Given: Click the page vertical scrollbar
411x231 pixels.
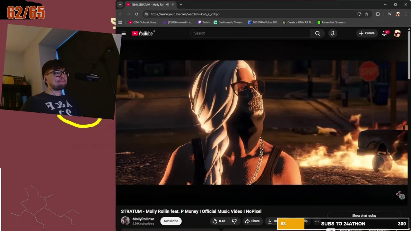Looking at the screenshot, I should pos(409,55).
